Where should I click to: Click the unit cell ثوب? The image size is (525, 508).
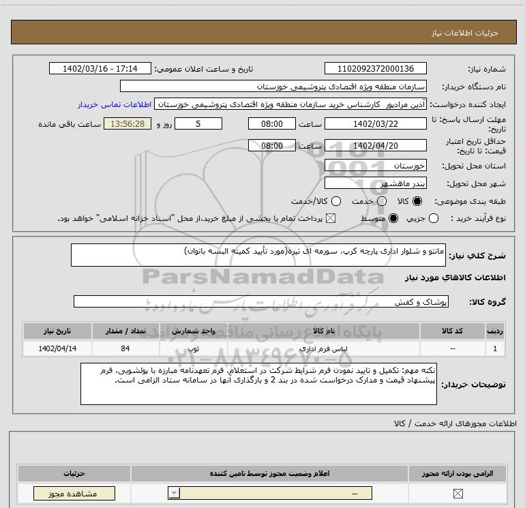tap(193, 348)
